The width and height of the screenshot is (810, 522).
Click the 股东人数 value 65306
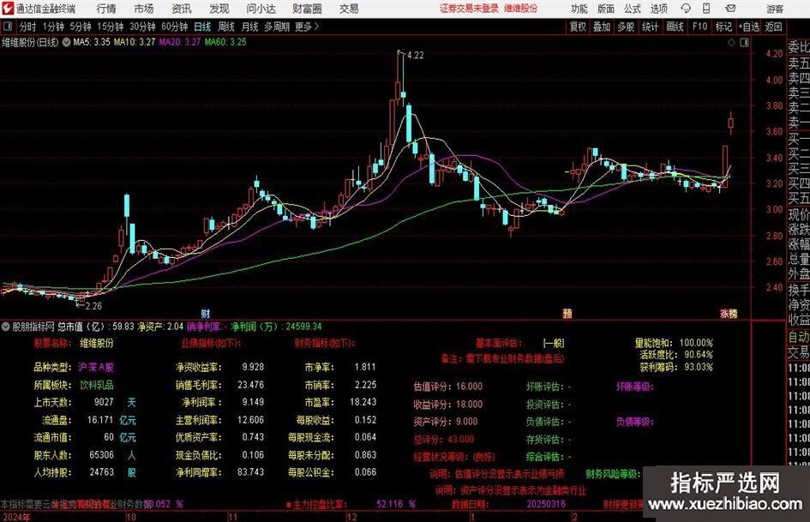tap(101, 455)
